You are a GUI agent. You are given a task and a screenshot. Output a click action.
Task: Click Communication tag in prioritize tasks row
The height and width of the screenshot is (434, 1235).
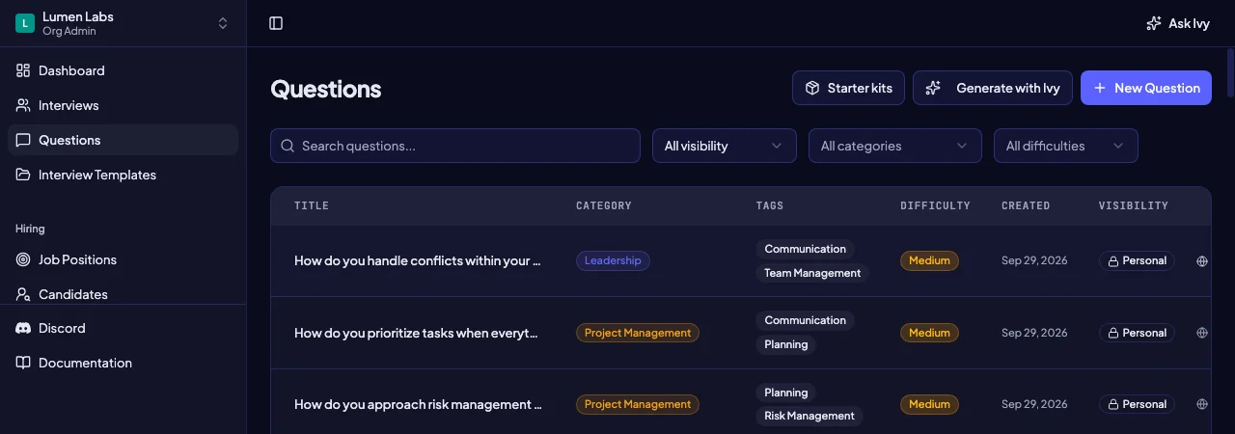coord(805,320)
